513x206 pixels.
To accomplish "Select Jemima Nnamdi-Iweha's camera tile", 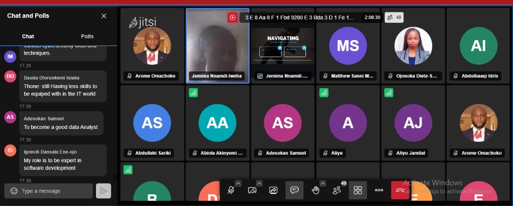I will [x=217, y=46].
